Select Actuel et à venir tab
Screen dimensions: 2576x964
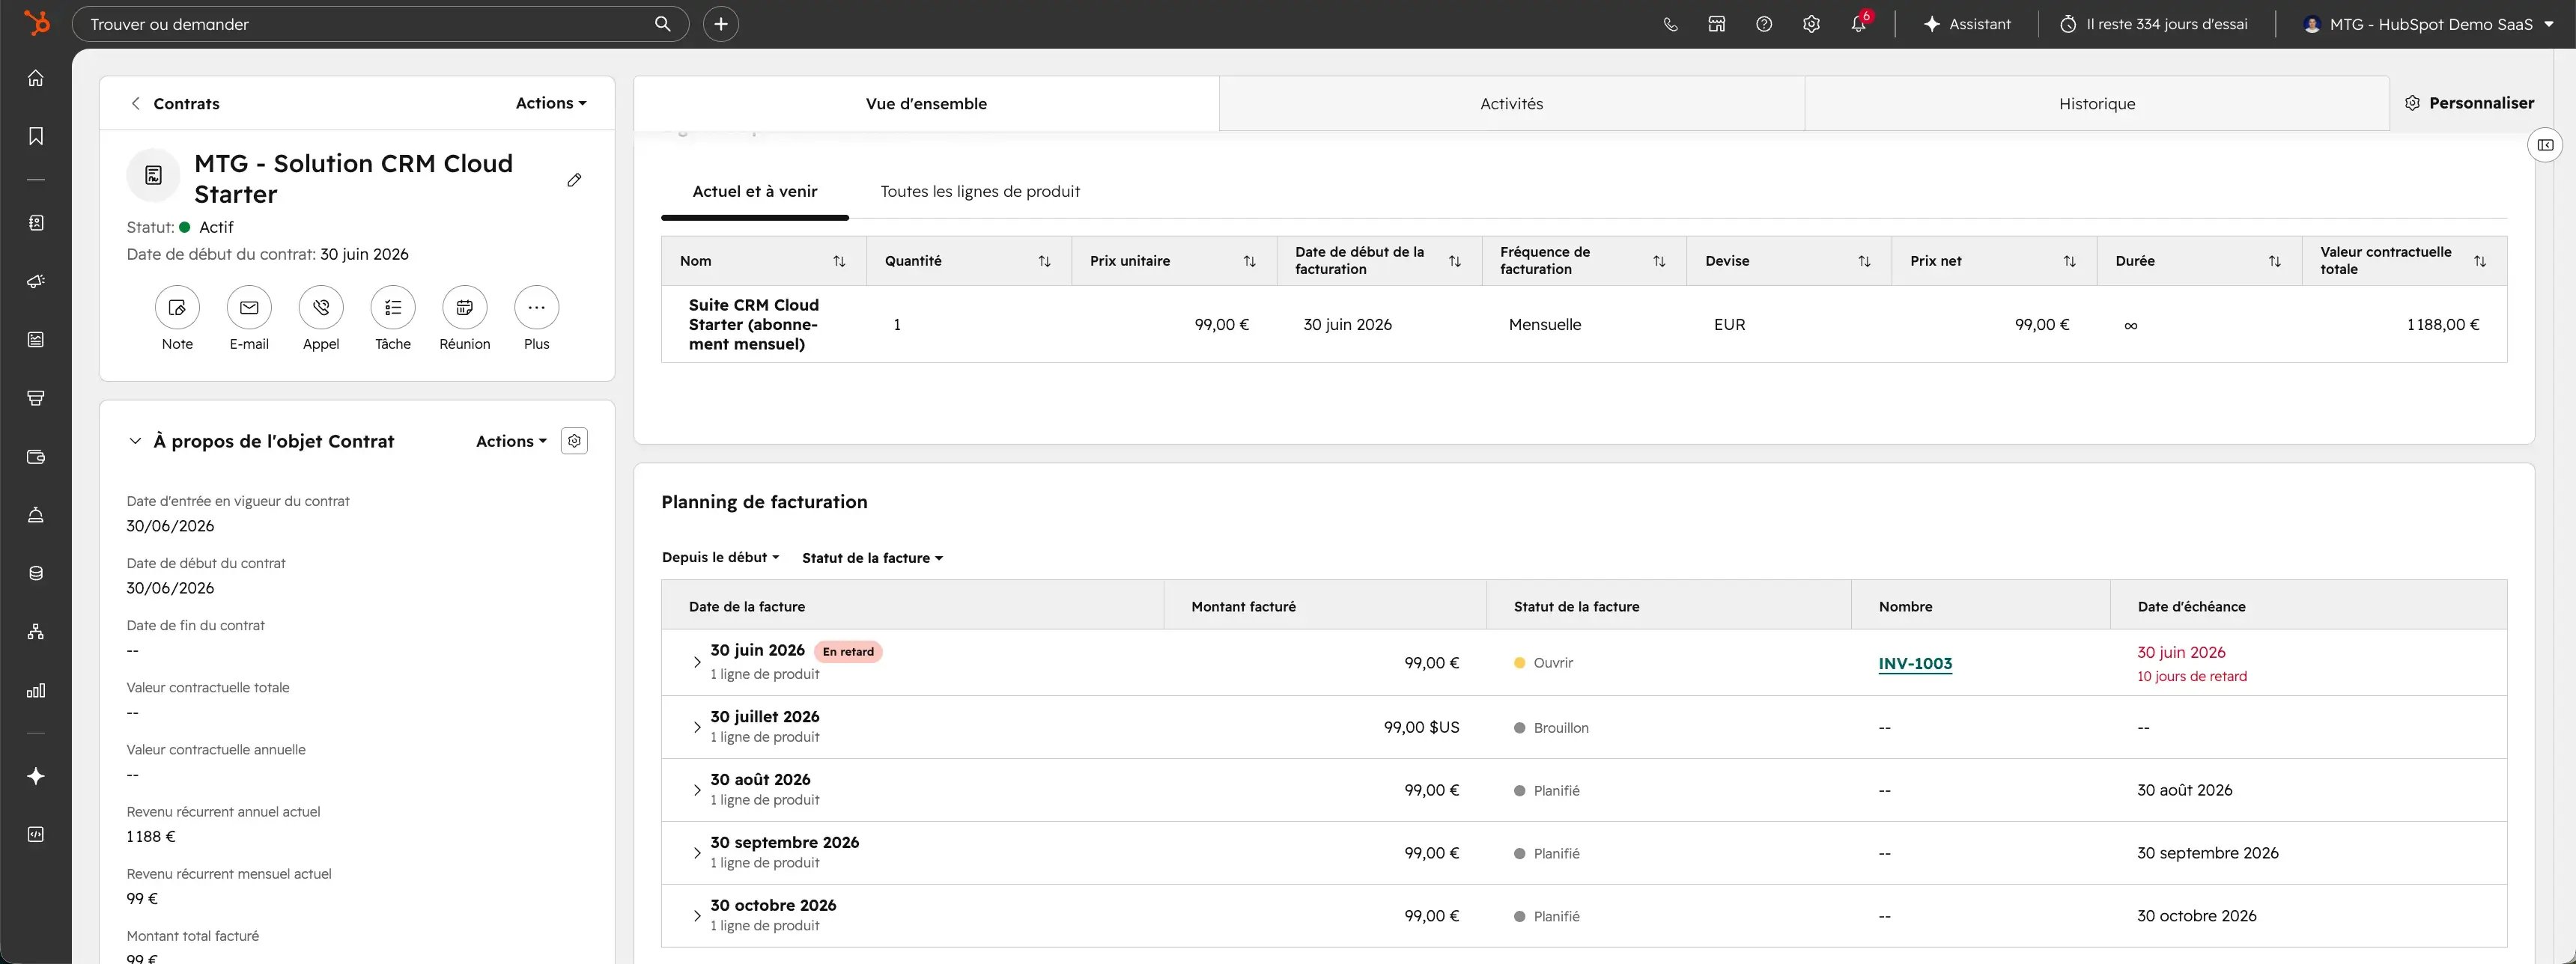[x=755, y=192]
